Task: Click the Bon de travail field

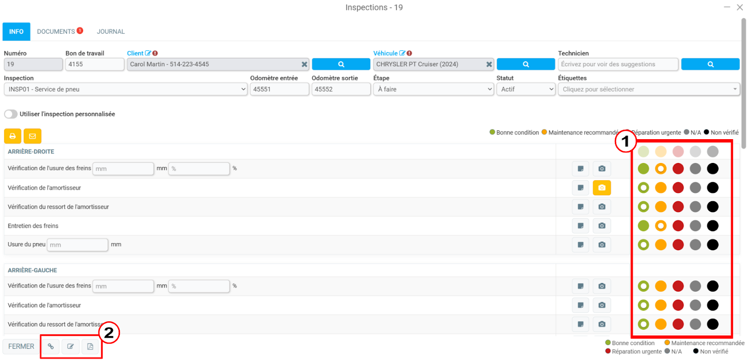Action: pos(95,64)
